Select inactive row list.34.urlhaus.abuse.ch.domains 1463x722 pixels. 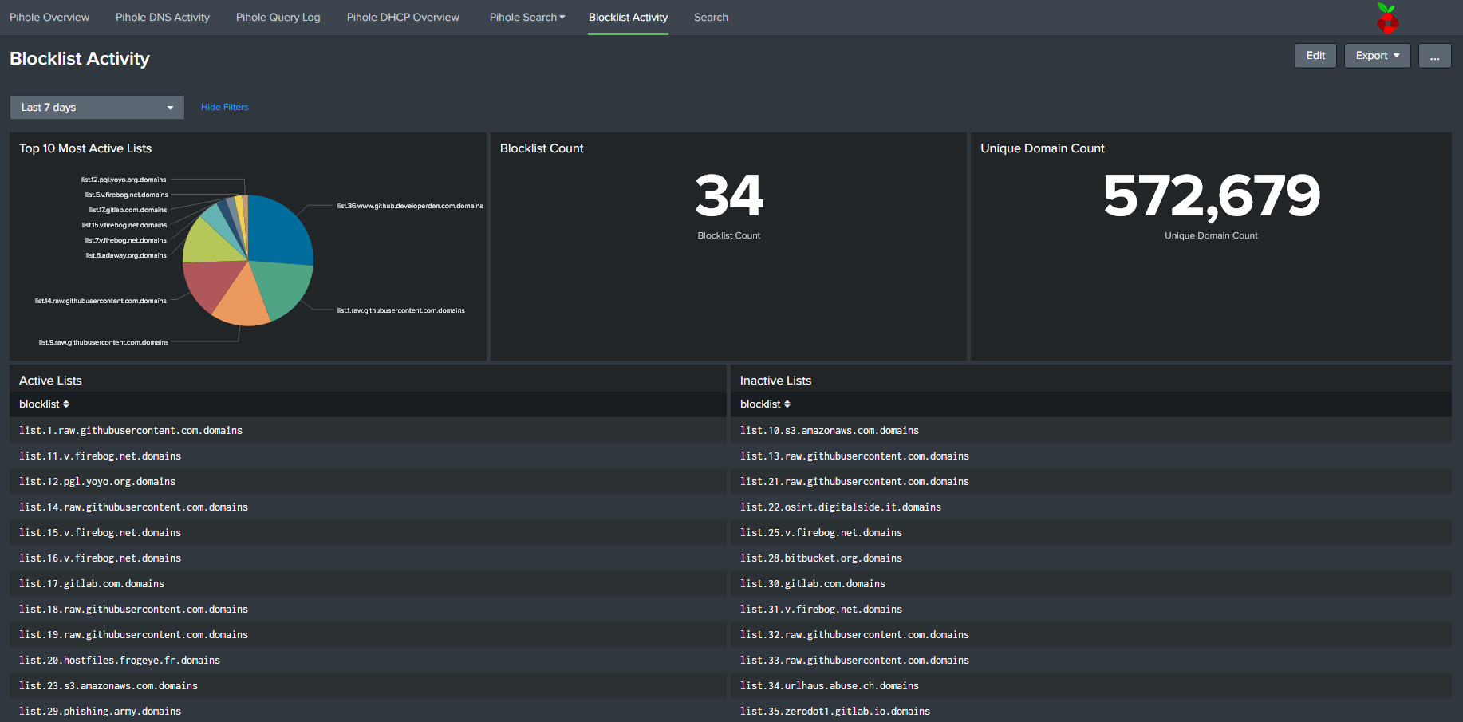tap(1091, 685)
